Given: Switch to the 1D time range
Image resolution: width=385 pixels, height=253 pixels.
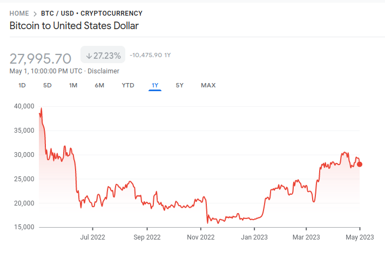Looking at the screenshot, I should [22, 85].
